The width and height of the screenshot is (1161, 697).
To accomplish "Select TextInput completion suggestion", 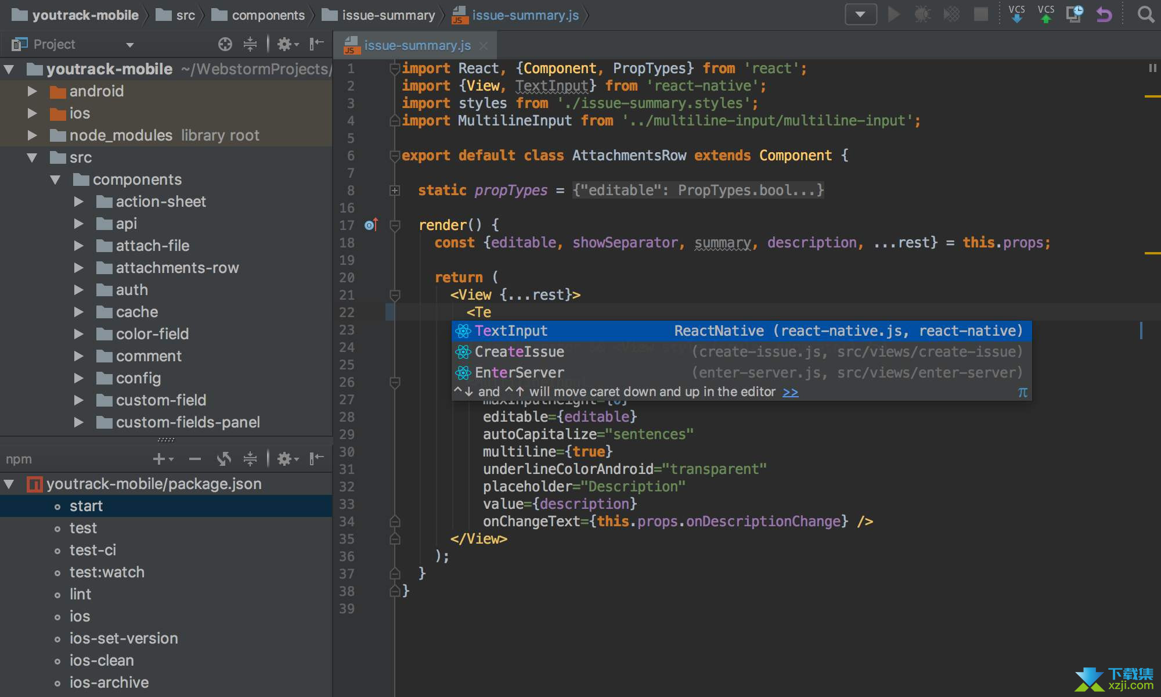I will click(x=741, y=331).
